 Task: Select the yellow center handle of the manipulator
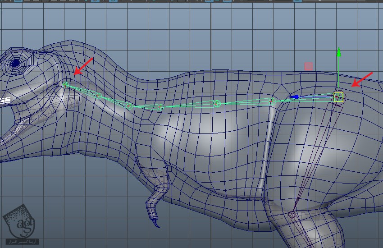tap(338, 97)
